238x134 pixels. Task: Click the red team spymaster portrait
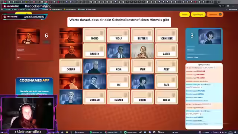pos(28,36)
